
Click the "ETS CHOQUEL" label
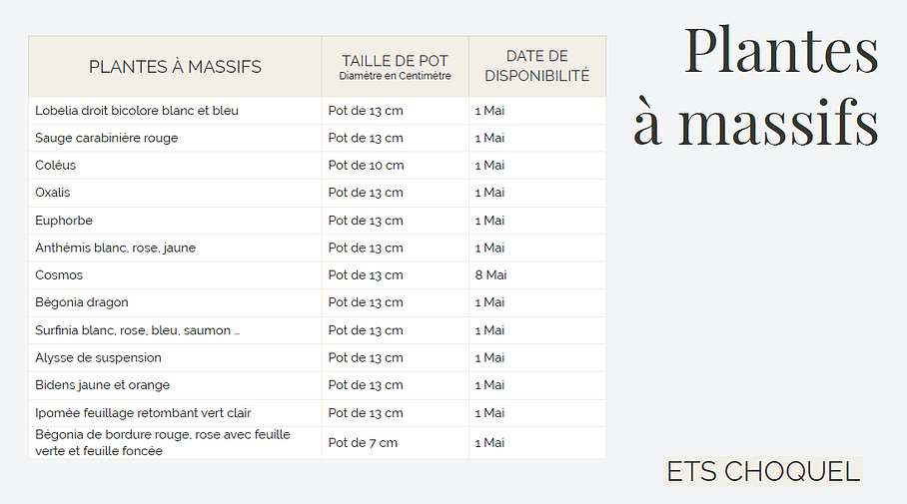click(763, 472)
